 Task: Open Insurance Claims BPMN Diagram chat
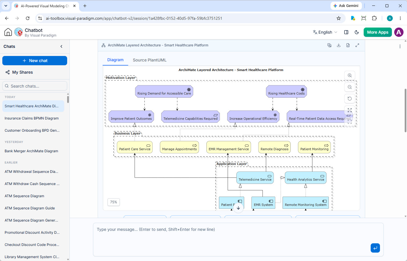(x=33, y=118)
